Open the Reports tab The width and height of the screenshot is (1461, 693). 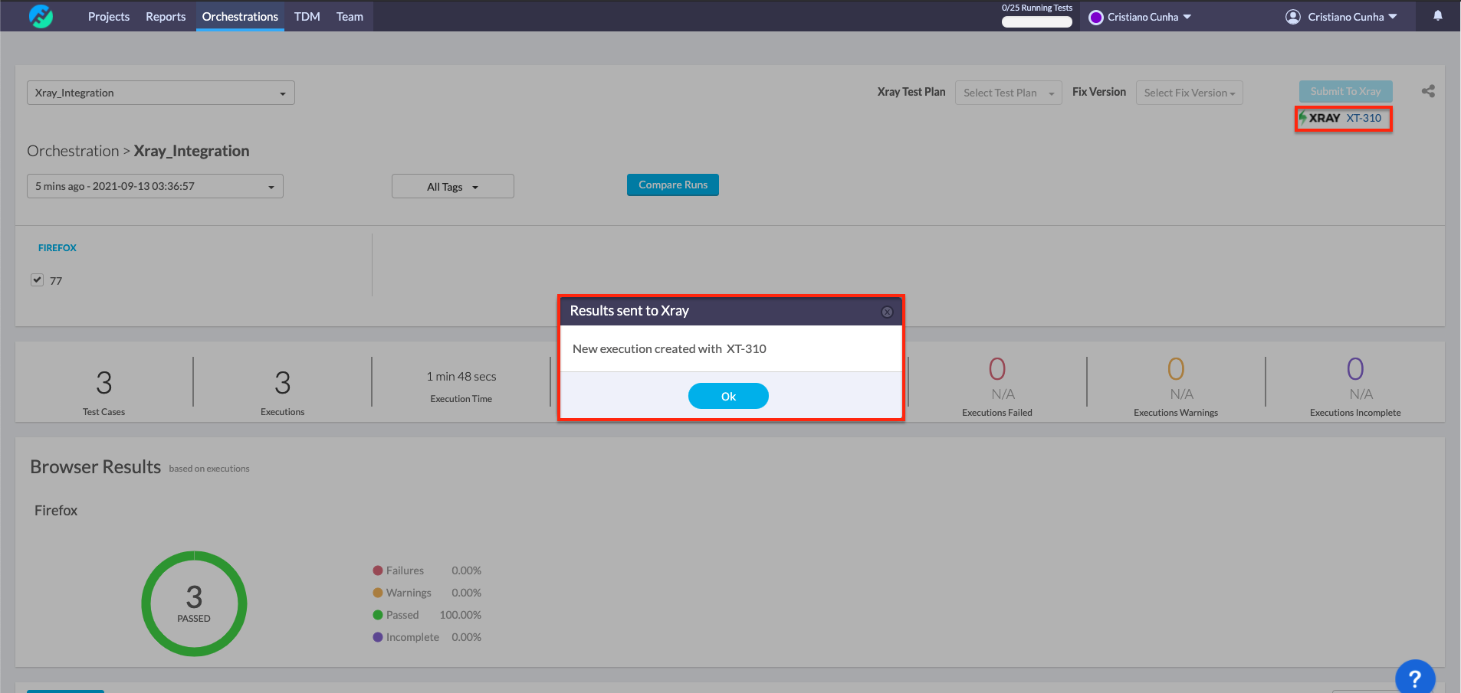166,16
